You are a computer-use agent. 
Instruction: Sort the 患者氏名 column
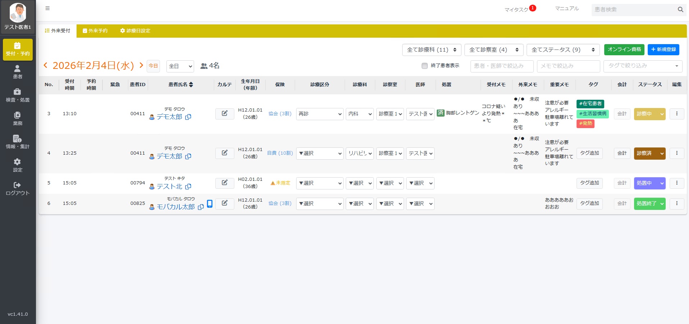point(192,85)
